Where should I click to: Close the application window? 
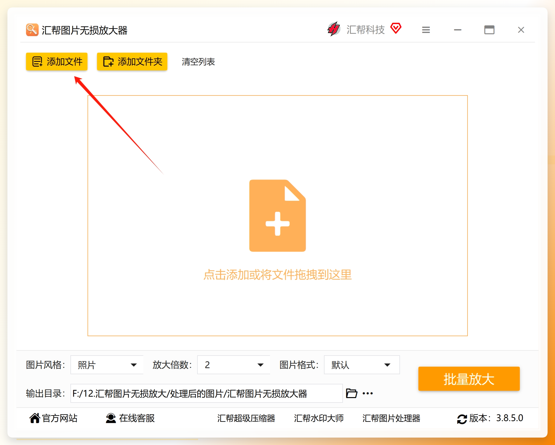pyautogui.click(x=521, y=30)
